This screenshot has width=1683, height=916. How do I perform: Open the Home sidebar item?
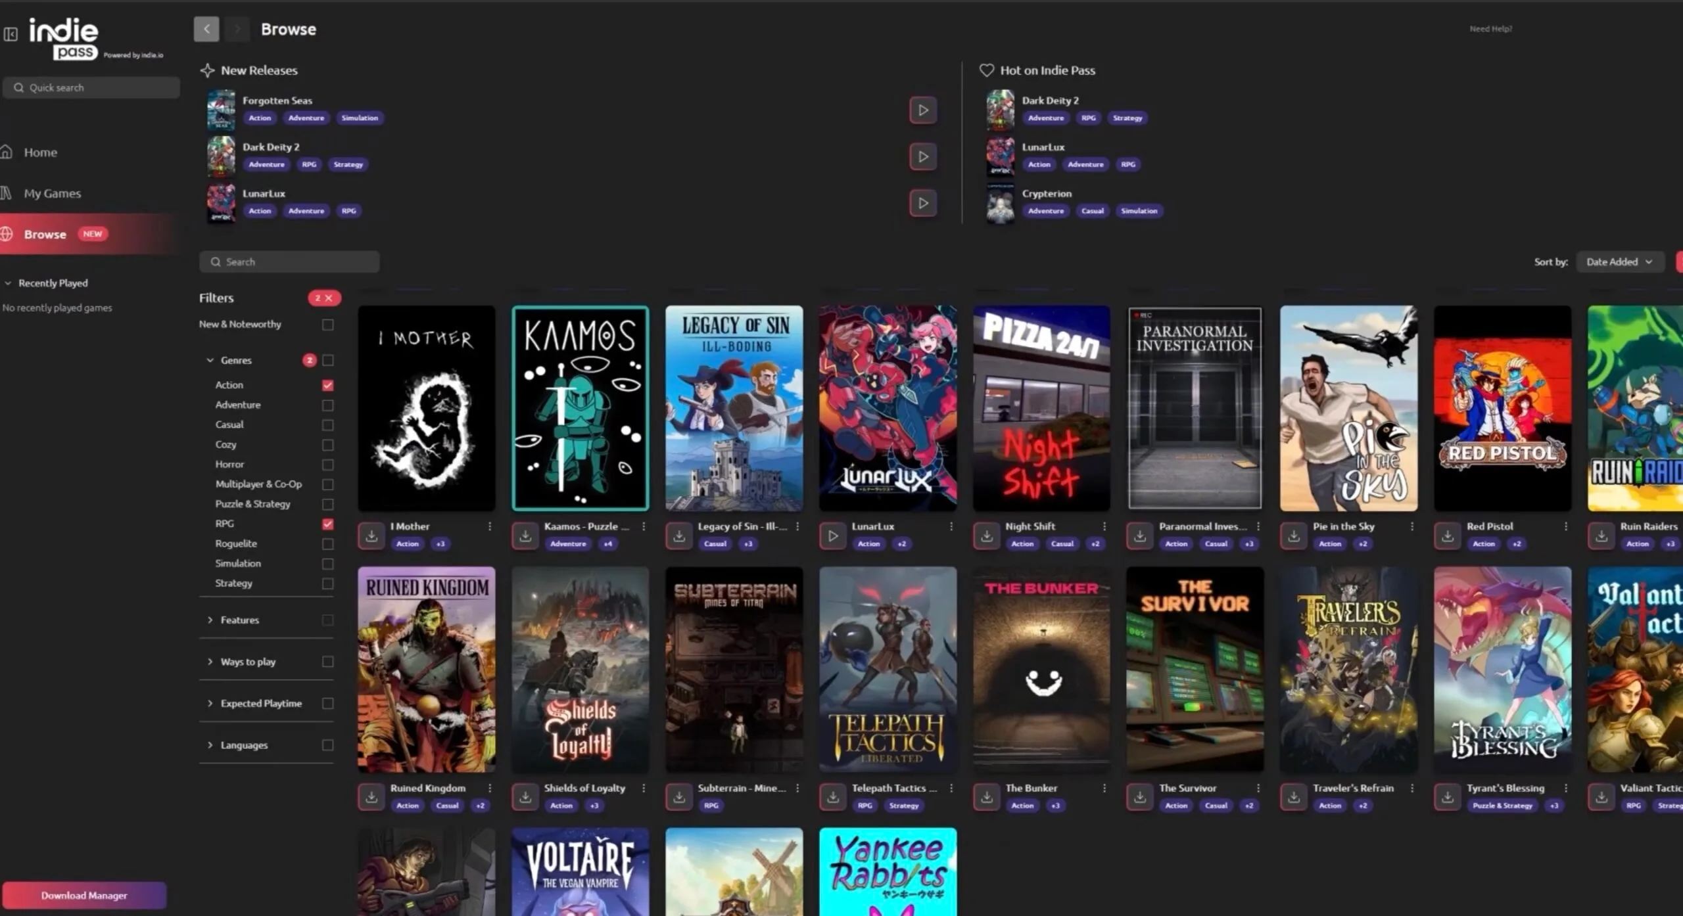pyautogui.click(x=41, y=152)
